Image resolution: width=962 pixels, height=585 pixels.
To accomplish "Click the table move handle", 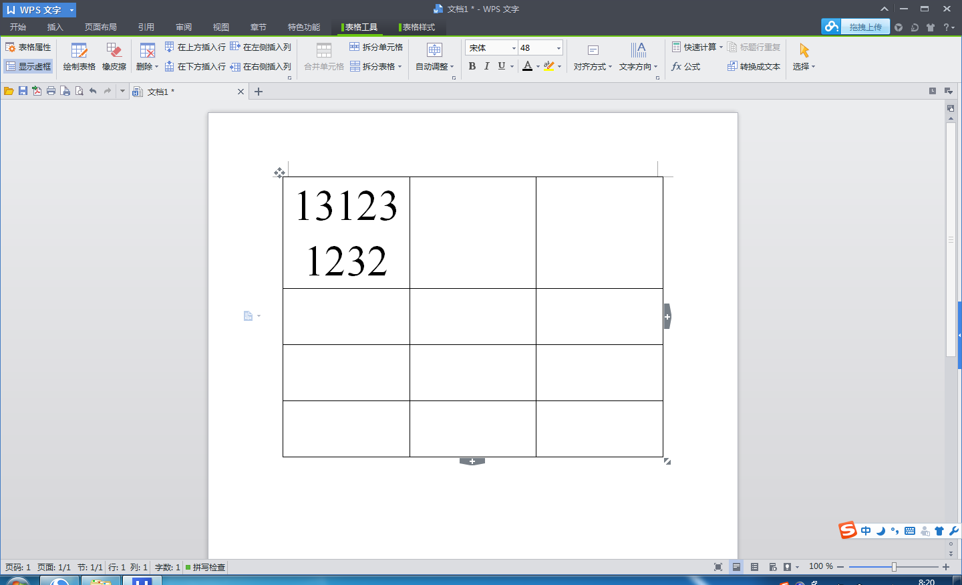I will point(279,172).
